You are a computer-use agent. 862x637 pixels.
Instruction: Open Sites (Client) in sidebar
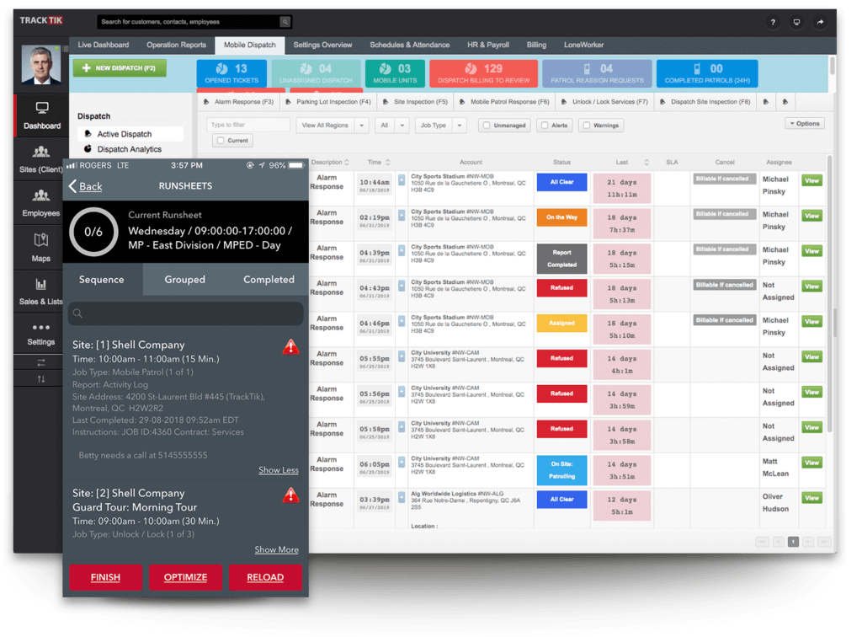[x=40, y=159]
